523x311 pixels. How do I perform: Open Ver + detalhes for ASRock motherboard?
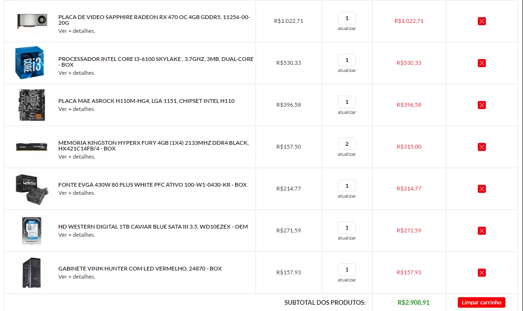coord(77,109)
